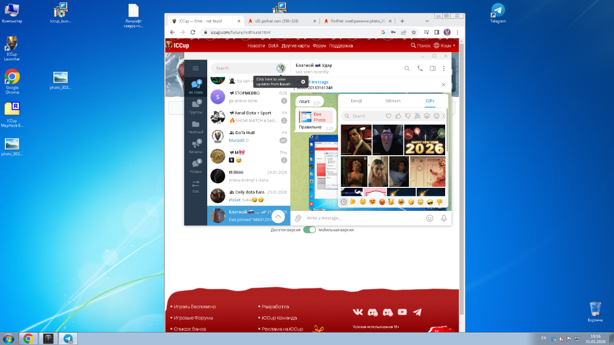Open the YouTube icon in ICCup footer
614x345 pixels.
(x=402, y=312)
